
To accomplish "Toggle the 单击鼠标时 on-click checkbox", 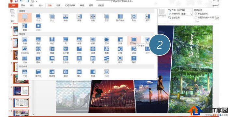I will pos(196,14).
